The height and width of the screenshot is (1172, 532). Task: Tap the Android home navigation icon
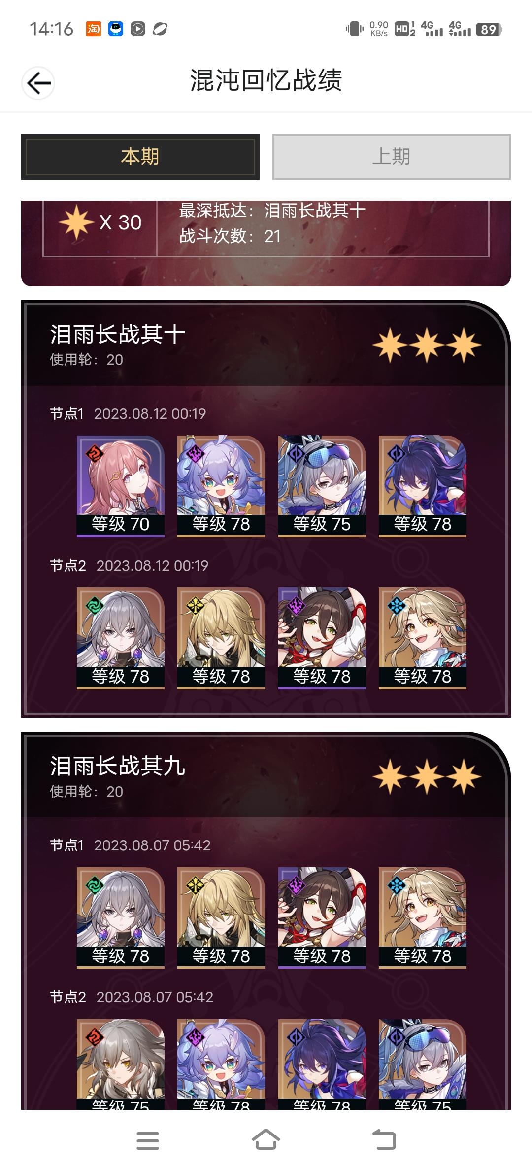tap(266, 1140)
